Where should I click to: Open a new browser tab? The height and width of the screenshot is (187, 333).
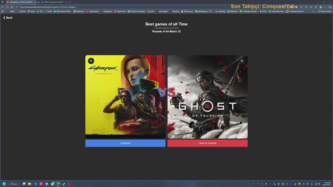[70, 2]
